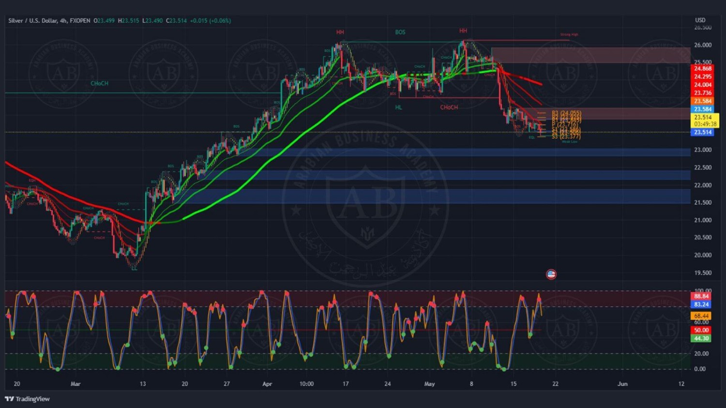Click the 19.500 price axis label
This screenshot has height=408, width=726.
[703, 273]
